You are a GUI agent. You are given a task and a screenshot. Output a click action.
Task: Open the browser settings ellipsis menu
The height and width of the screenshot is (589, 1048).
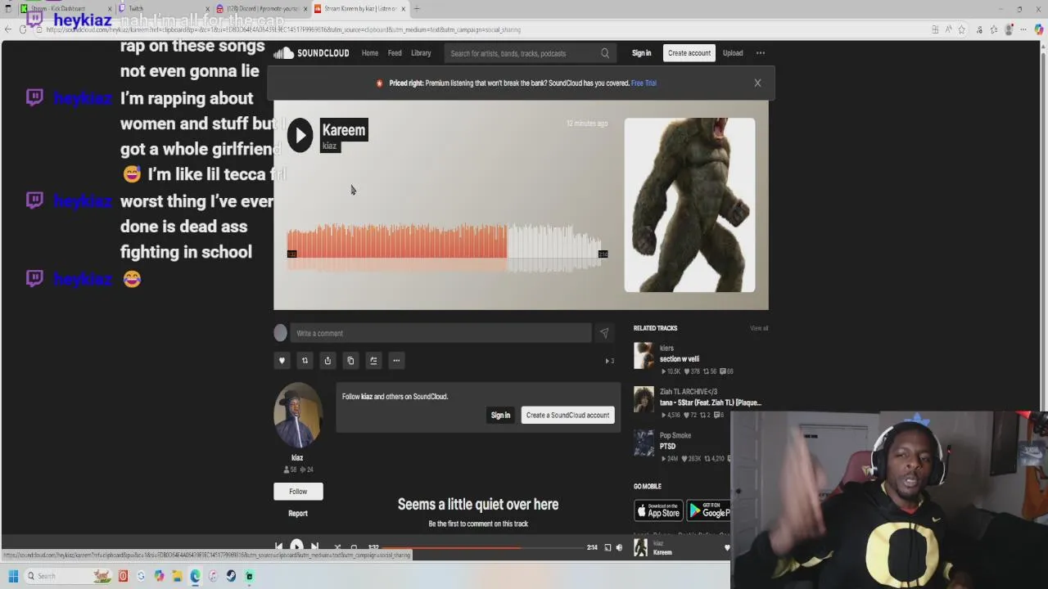coord(1024,29)
